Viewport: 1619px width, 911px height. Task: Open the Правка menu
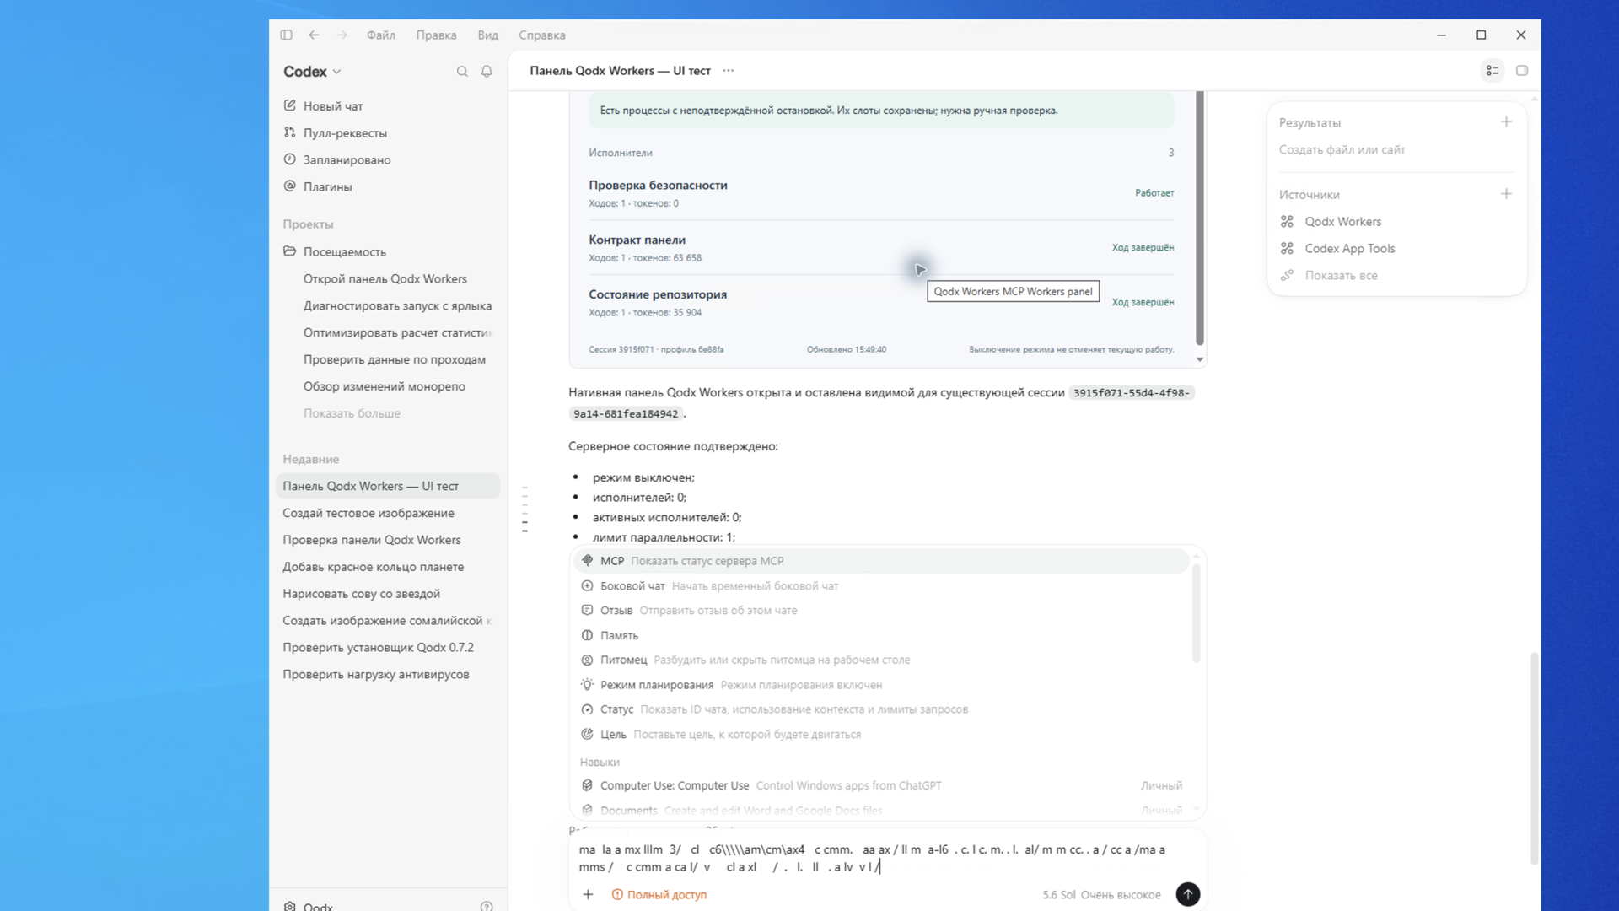(436, 35)
